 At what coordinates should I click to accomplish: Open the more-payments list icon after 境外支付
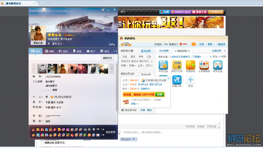(152, 62)
